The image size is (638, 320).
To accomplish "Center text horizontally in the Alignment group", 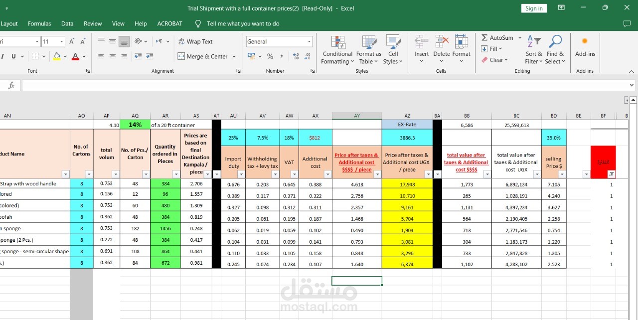I will click(113, 56).
